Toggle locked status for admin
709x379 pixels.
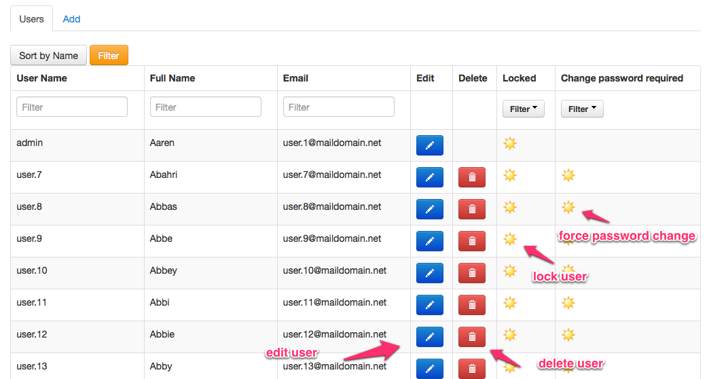(x=509, y=143)
